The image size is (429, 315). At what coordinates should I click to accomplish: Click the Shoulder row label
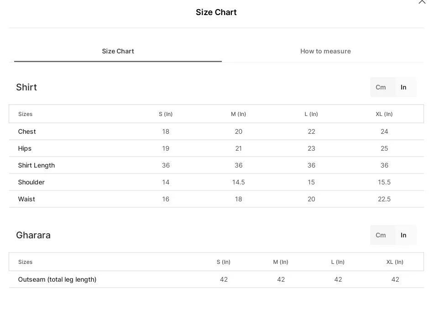pyautogui.click(x=31, y=182)
